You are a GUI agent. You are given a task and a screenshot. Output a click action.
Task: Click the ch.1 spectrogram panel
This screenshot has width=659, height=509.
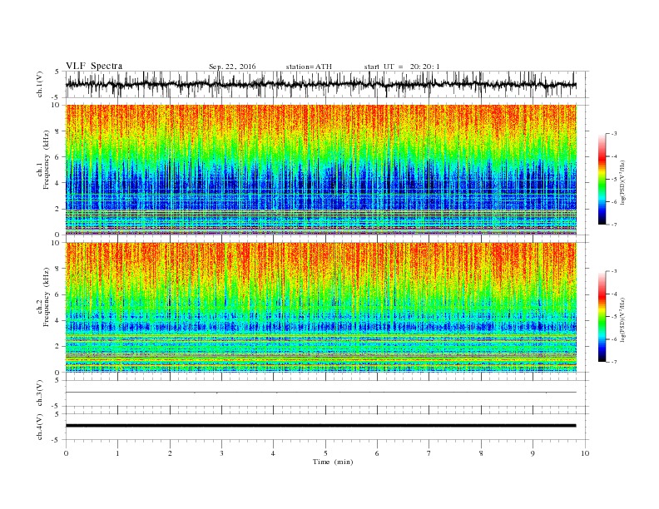pyautogui.click(x=320, y=170)
